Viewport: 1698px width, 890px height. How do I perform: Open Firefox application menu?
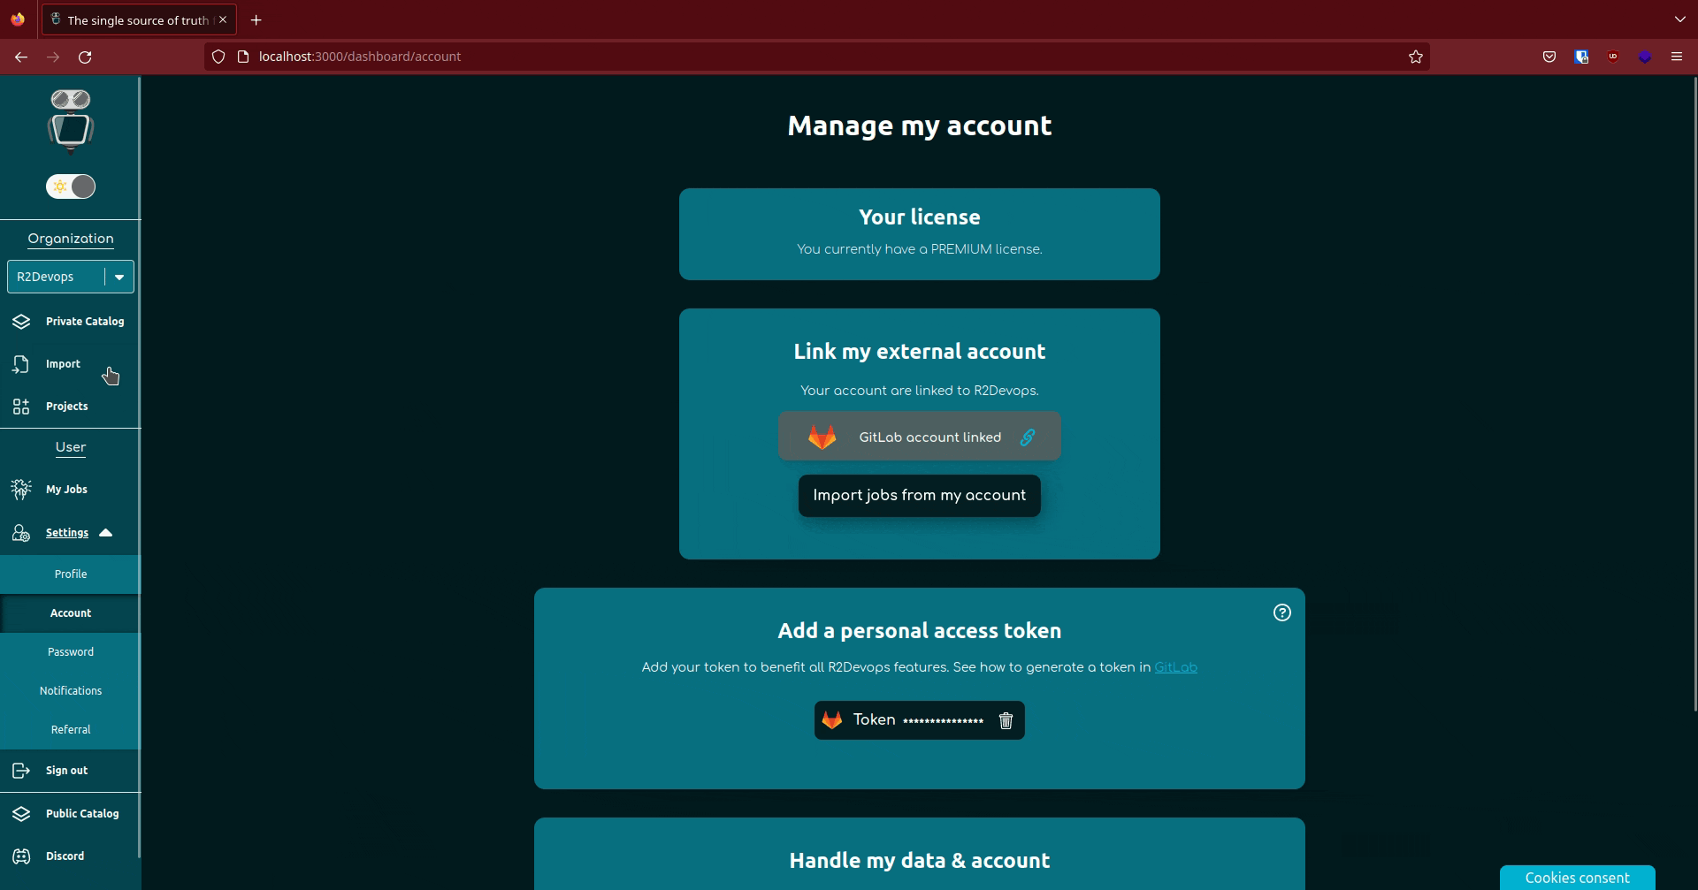[1676, 57]
